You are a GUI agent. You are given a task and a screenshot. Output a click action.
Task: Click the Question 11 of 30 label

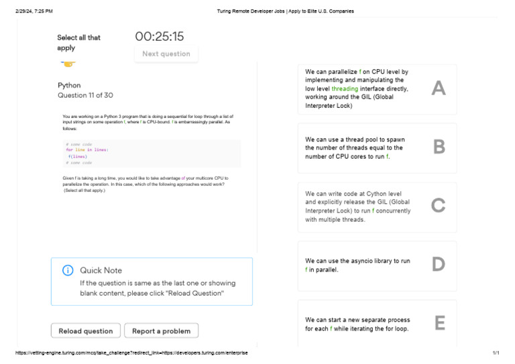pos(85,96)
